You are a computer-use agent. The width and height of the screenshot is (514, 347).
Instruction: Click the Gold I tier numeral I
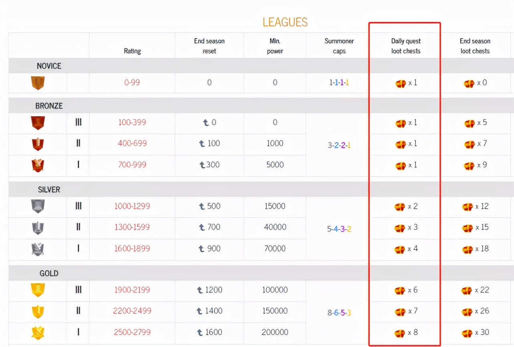(78, 332)
